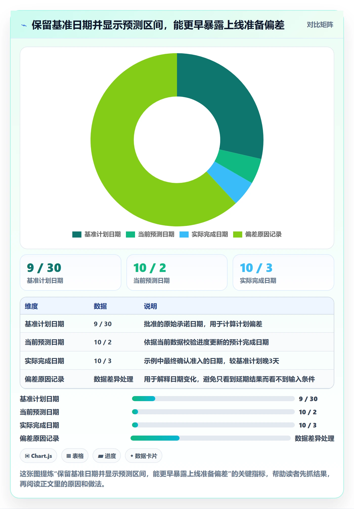The image size is (354, 509).
Task: Click the grid icon in the 表格 tag
Action: tap(69, 456)
